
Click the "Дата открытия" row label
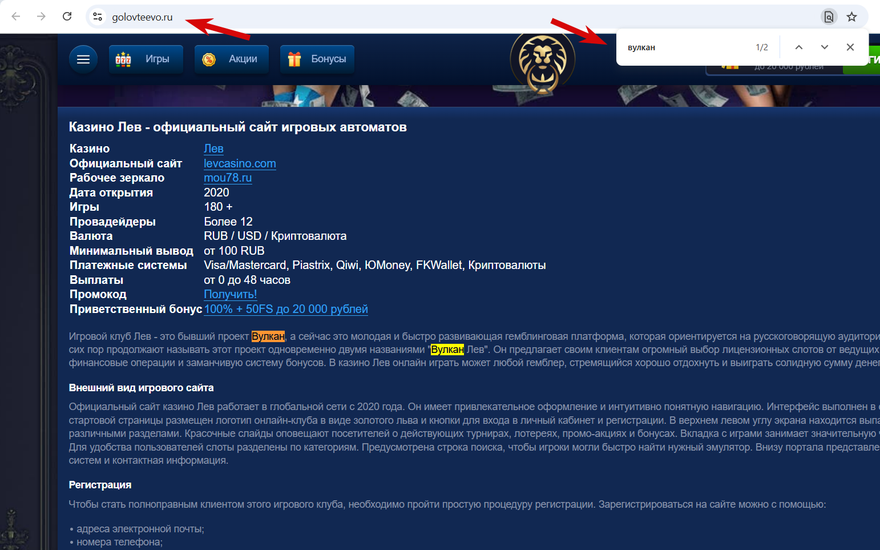click(x=111, y=192)
